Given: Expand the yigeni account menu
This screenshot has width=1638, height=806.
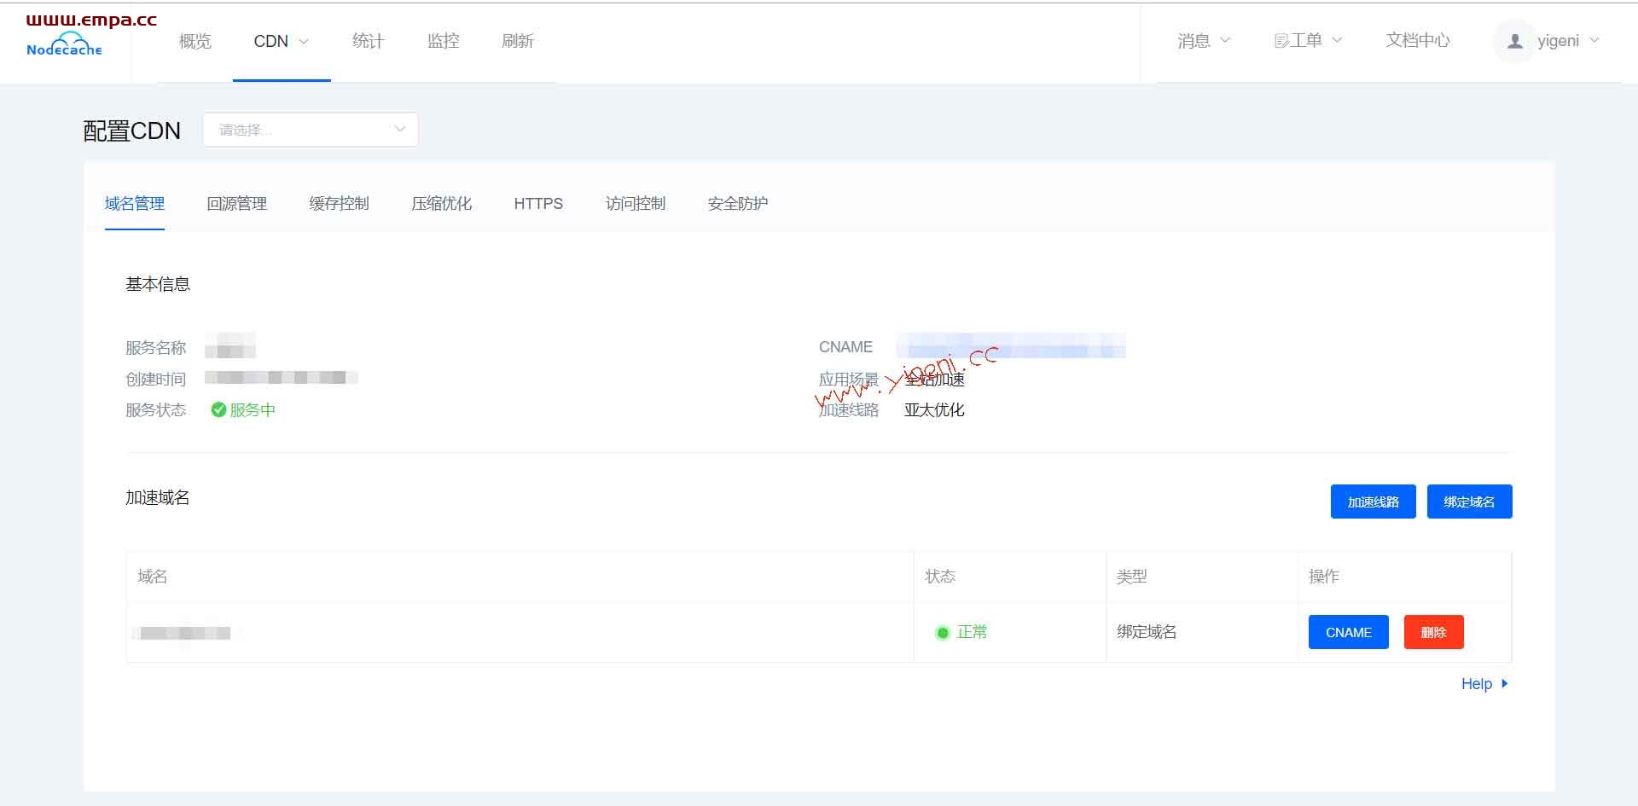Looking at the screenshot, I should pyautogui.click(x=1569, y=41).
